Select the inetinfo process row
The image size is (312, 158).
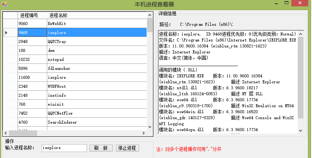(97, 95)
